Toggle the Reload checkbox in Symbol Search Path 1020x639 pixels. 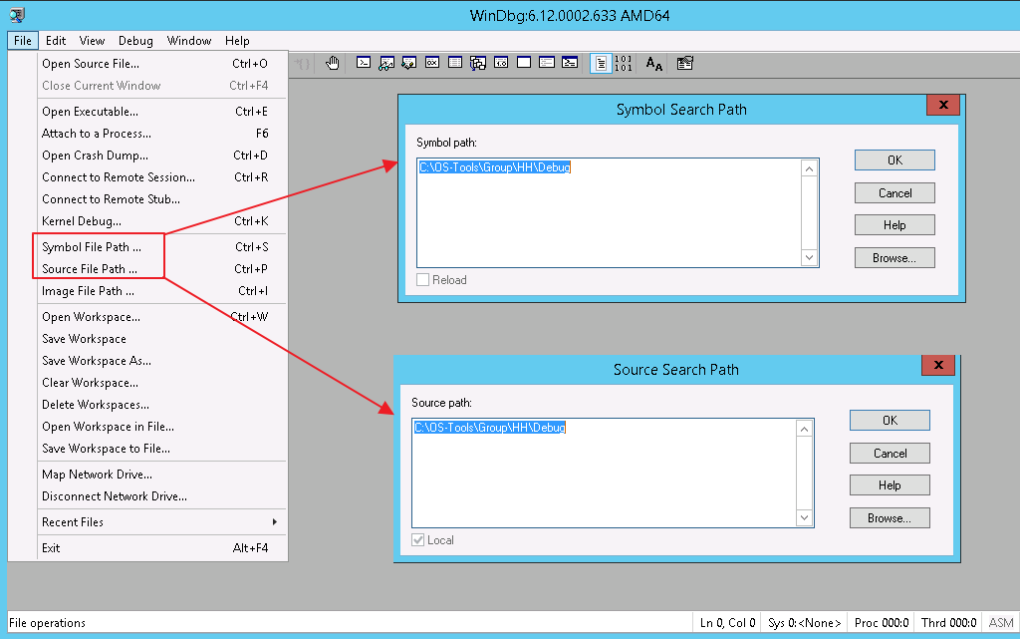click(x=422, y=280)
